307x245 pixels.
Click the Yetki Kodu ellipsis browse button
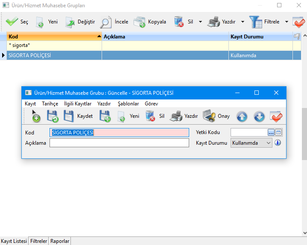271,132
